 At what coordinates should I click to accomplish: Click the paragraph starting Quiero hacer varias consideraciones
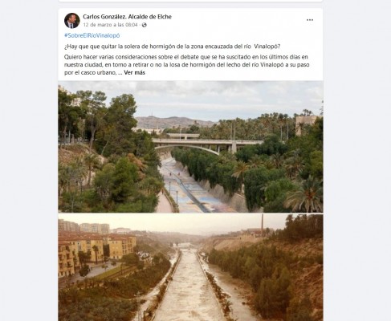[187, 65]
